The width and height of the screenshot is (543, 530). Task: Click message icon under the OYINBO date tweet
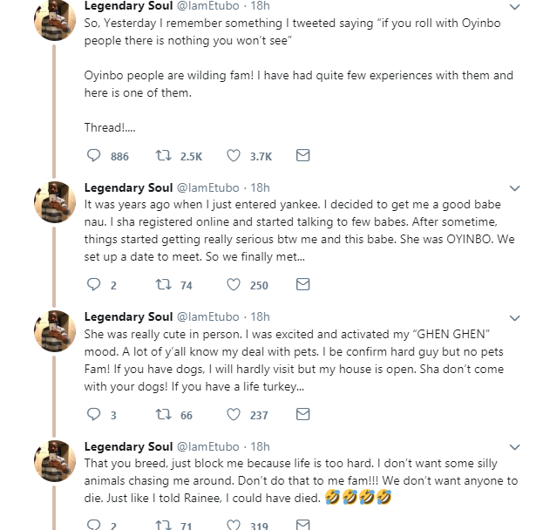pos(302,284)
